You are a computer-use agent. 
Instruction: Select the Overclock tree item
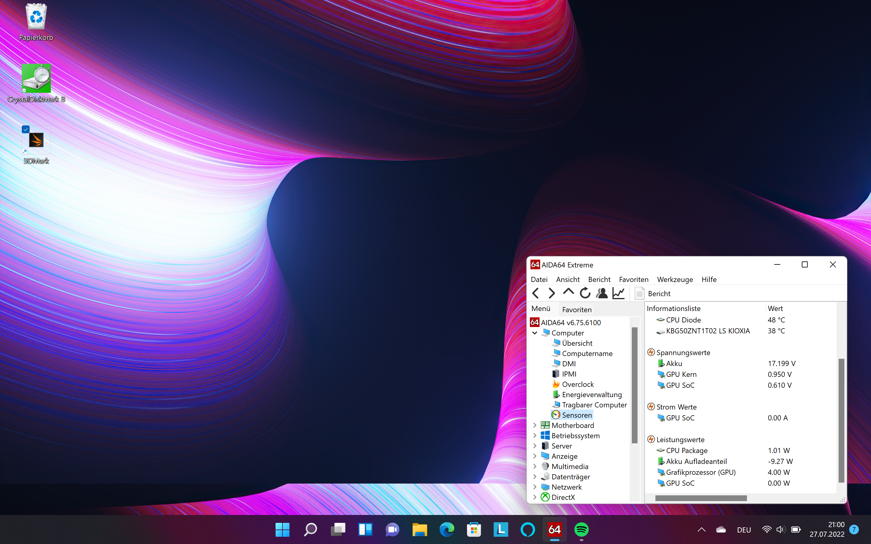(x=578, y=384)
